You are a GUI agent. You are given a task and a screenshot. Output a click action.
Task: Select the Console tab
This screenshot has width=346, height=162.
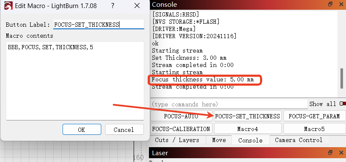pyautogui.click(x=250, y=140)
